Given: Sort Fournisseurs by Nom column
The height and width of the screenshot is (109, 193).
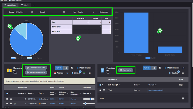Looking at the screenshot, I should click(137, 85).
